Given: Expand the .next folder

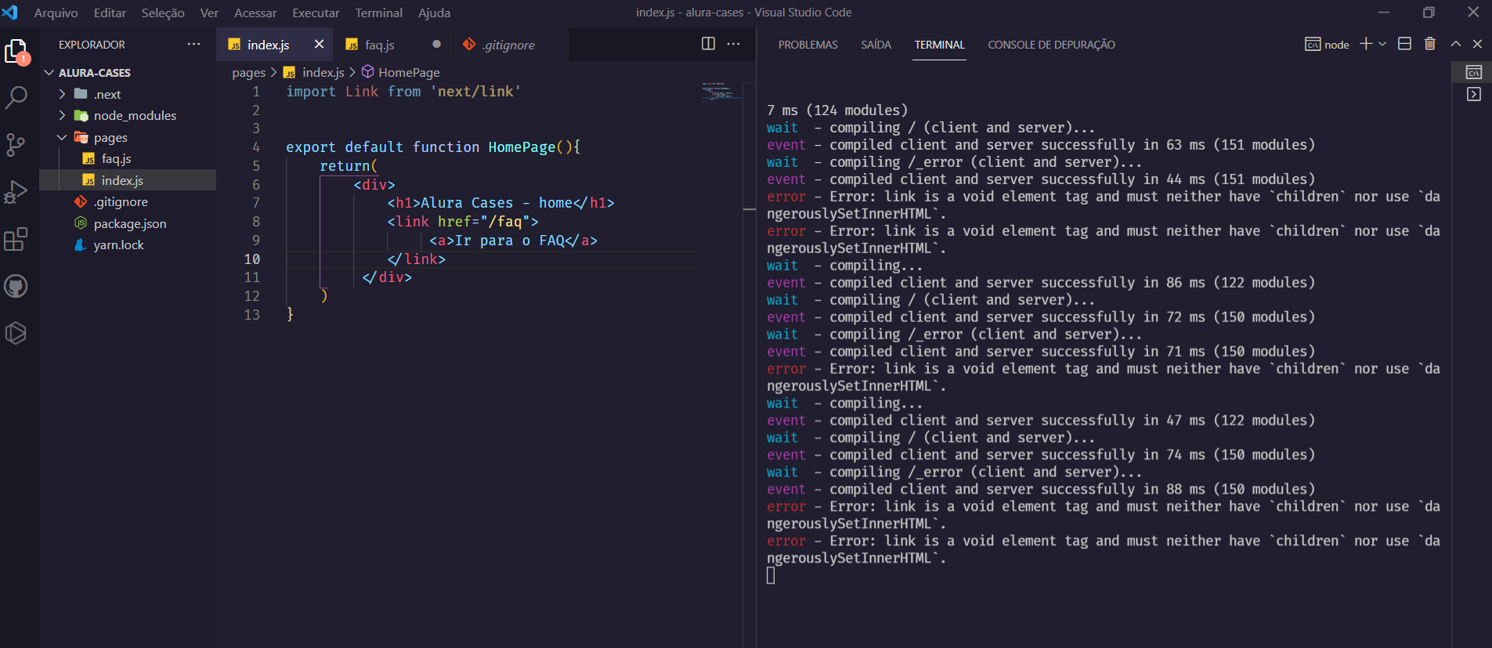Looking at the screenshot, I should coord(62,94).
